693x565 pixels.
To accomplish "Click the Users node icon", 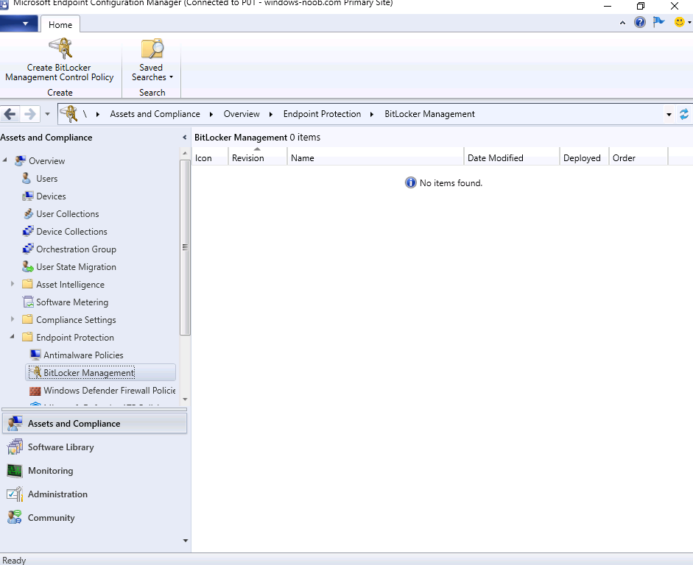I will [x=27, y=178].
